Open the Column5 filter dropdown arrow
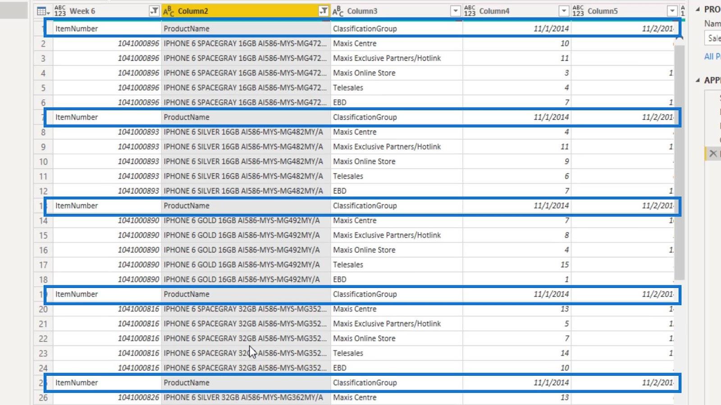The image size is (721, 405). point(672,11)
